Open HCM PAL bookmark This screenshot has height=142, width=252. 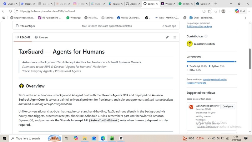click(91, 18)
